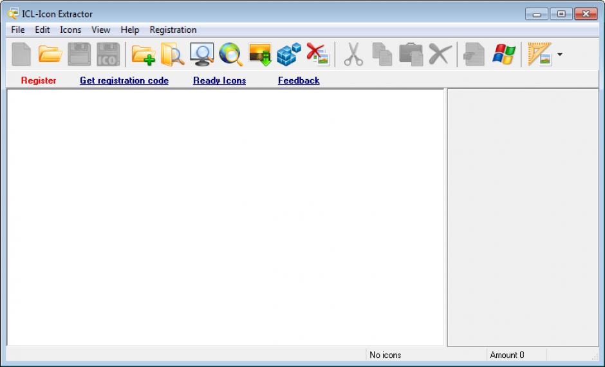
Task: Open the View menu
Action: pyautogui.click(x=100, y=30)
